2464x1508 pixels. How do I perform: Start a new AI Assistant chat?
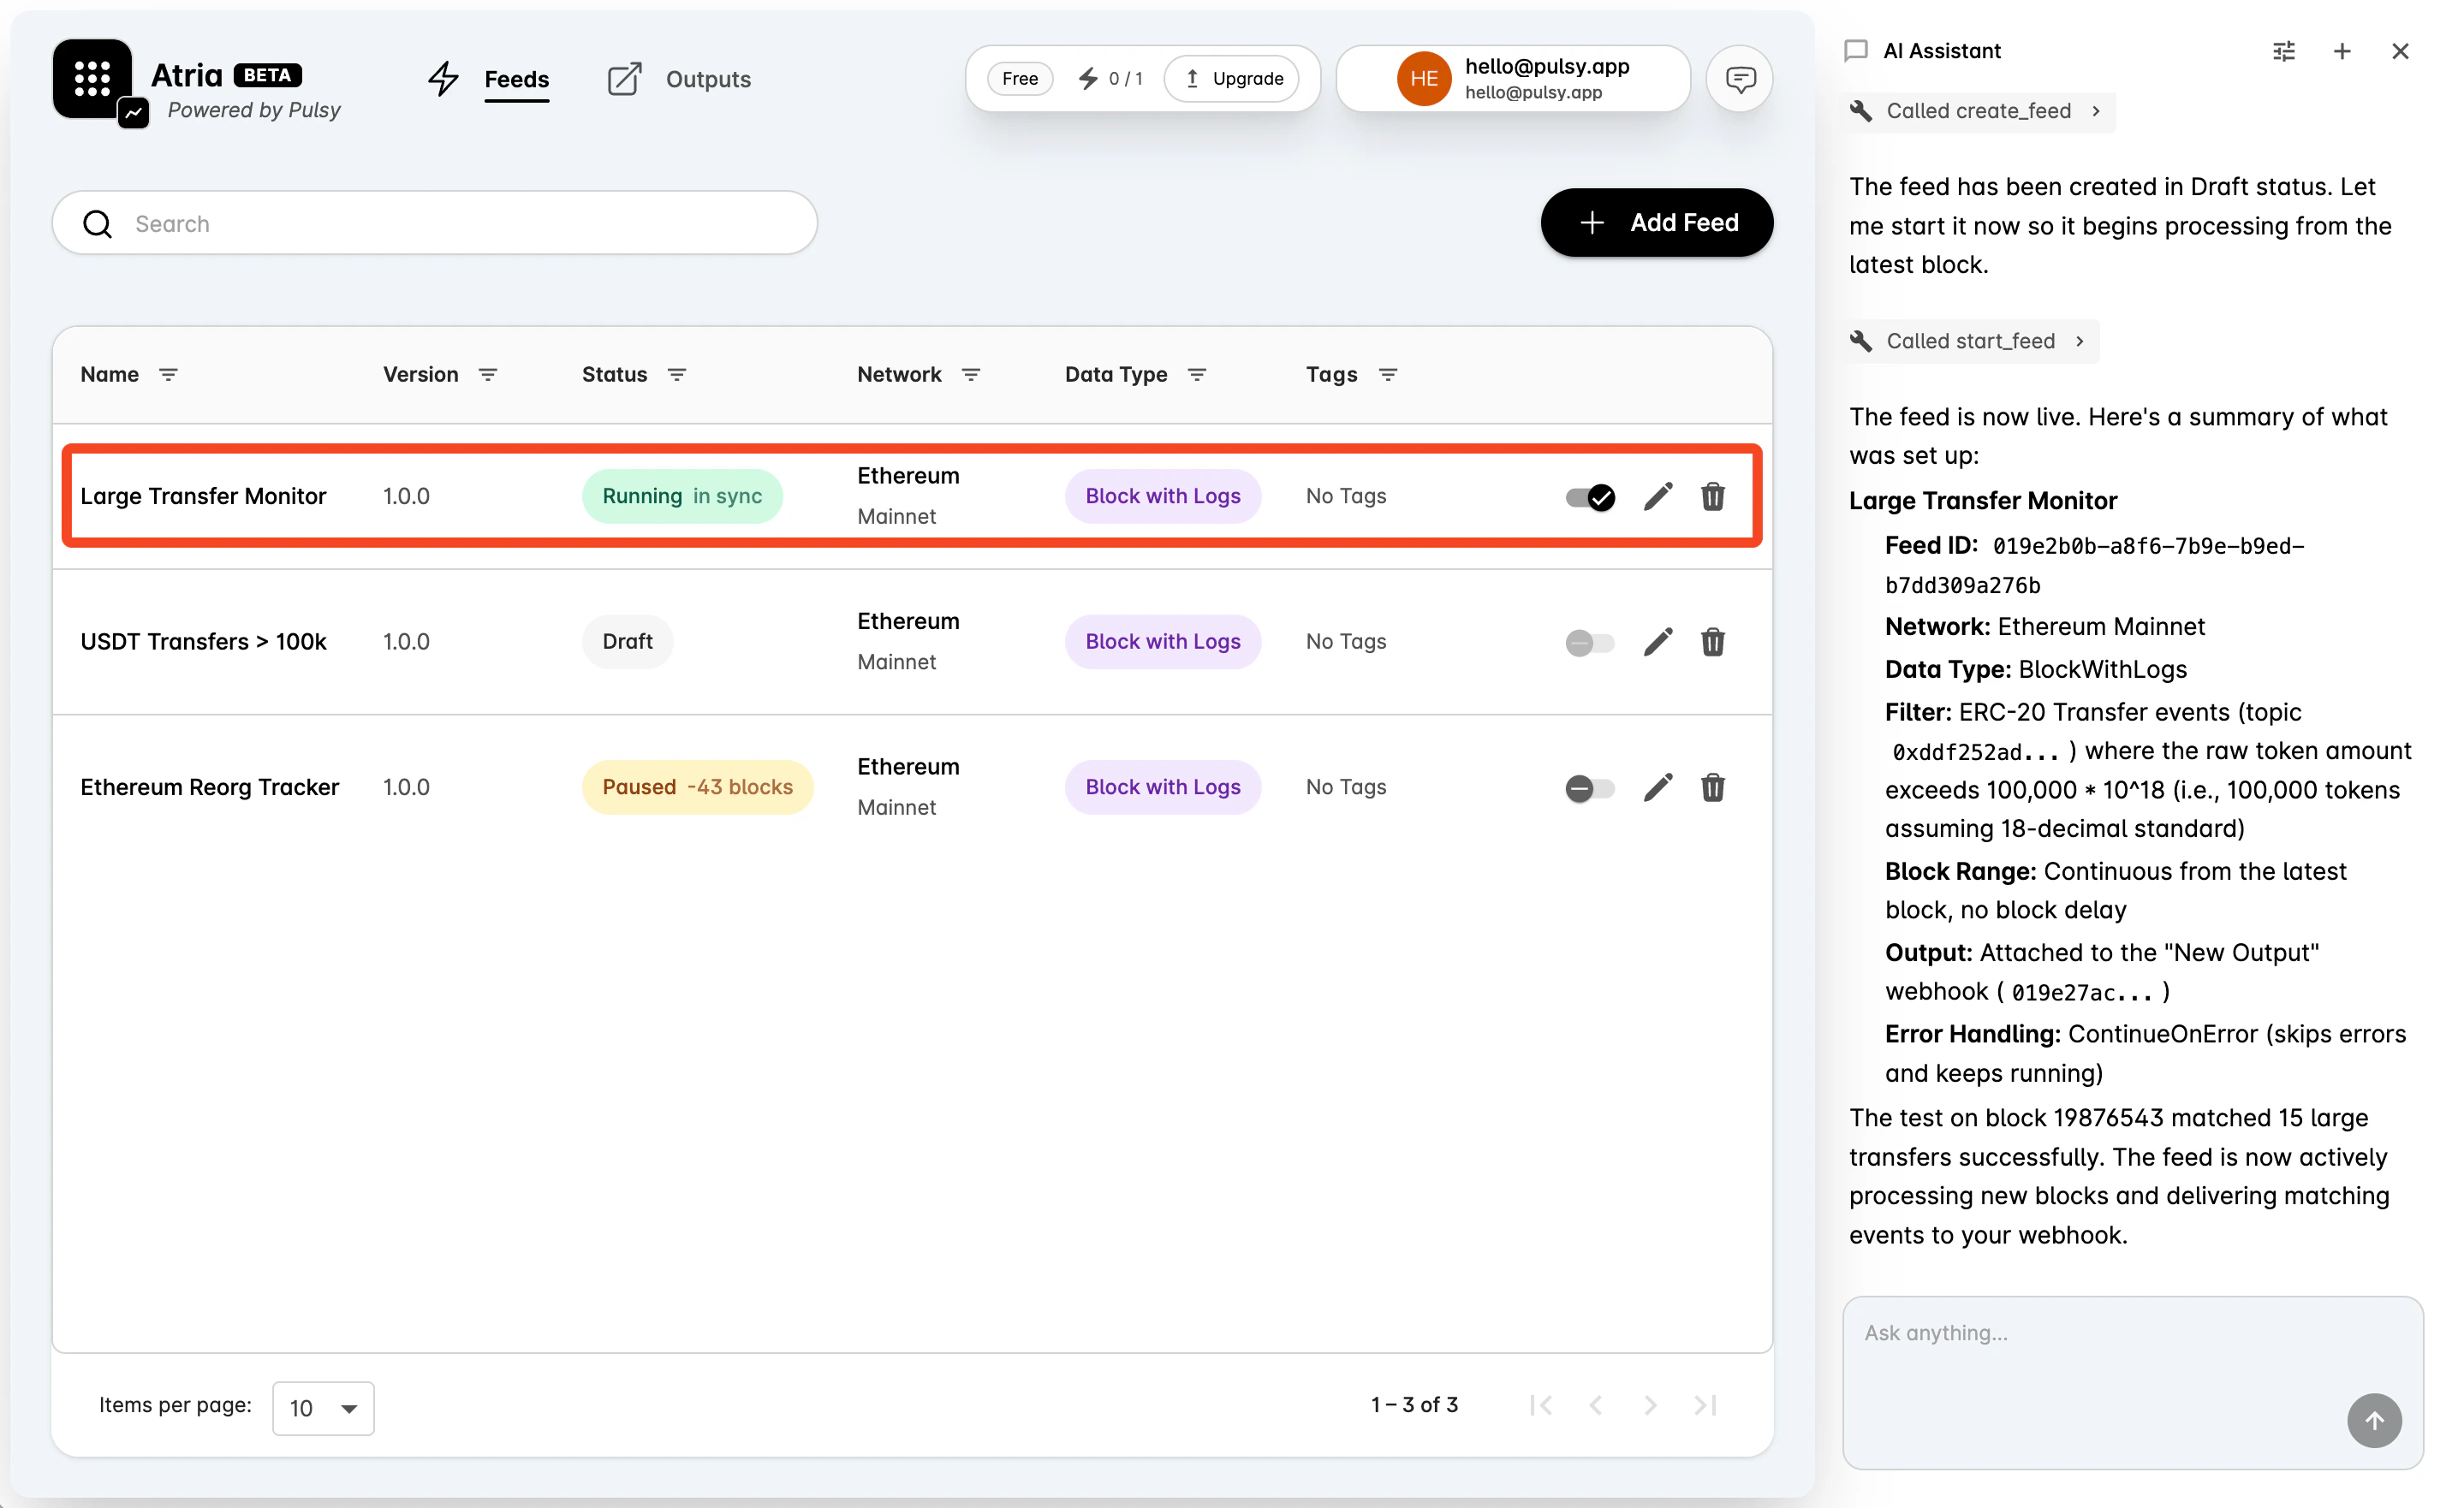(x=2342, y=51)
